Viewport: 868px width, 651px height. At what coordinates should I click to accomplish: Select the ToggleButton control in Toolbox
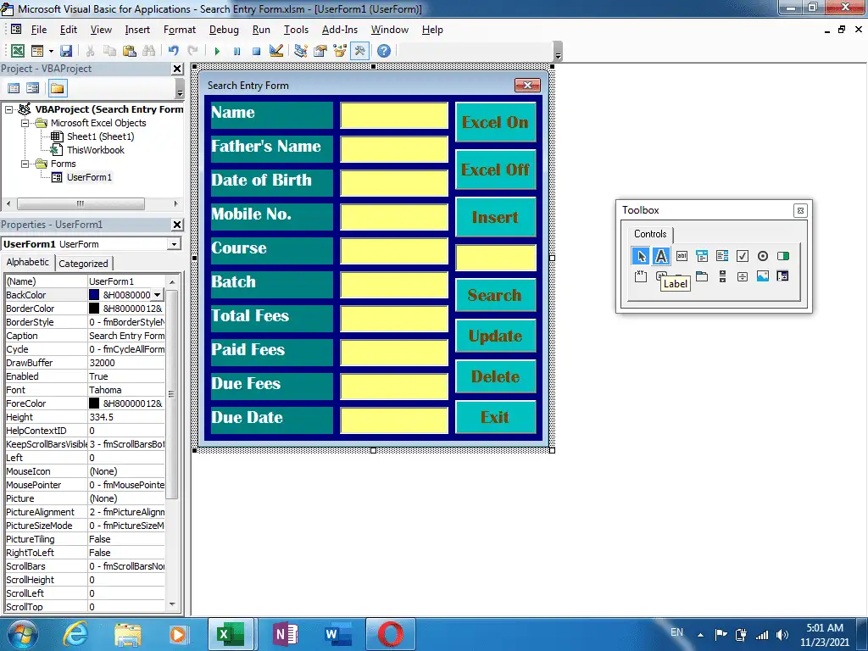pos(782,256)
